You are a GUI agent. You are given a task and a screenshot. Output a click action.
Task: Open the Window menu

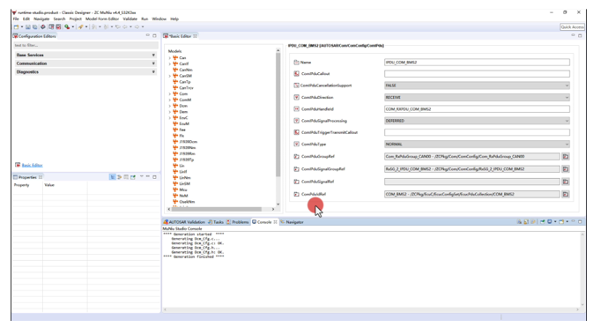coord(159,19)
